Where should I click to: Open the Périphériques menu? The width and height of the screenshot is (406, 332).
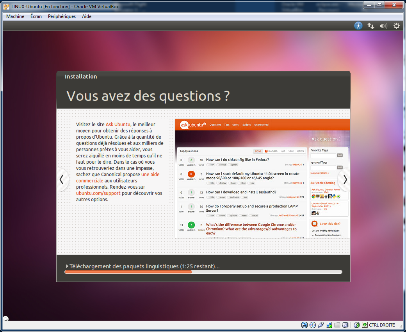[62, 16]
